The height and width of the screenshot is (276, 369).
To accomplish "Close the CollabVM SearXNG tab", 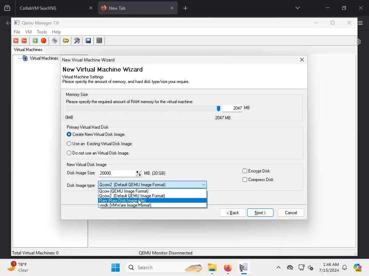I will tap(91, 8).
